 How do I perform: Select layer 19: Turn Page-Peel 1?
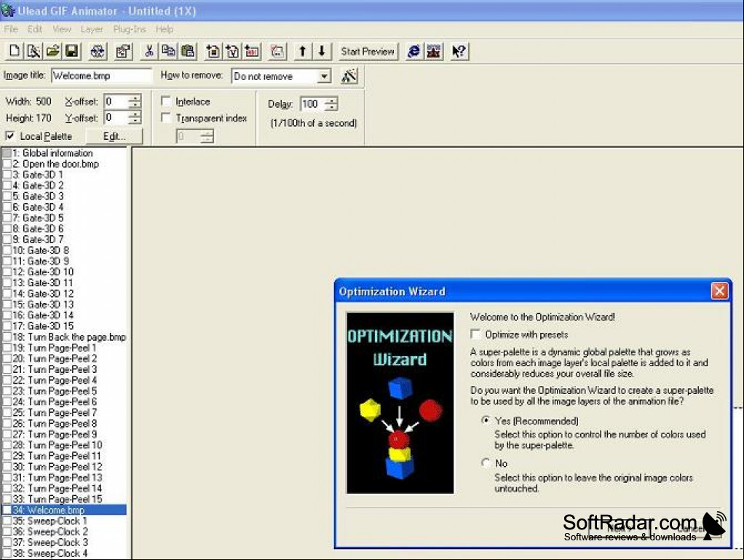pos(65,348)
